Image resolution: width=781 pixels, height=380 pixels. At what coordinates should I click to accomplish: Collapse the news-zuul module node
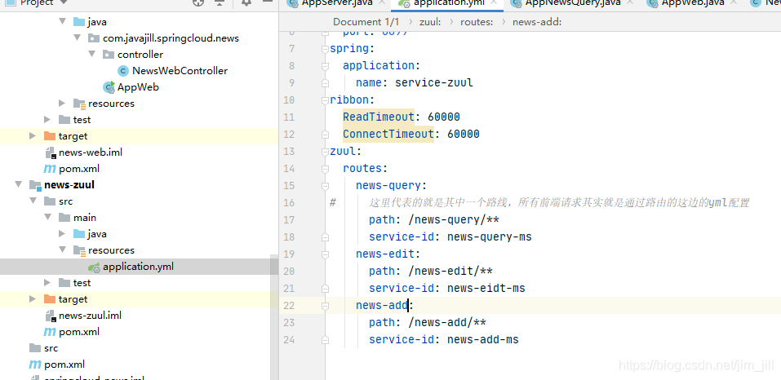(x=19, y=185)
